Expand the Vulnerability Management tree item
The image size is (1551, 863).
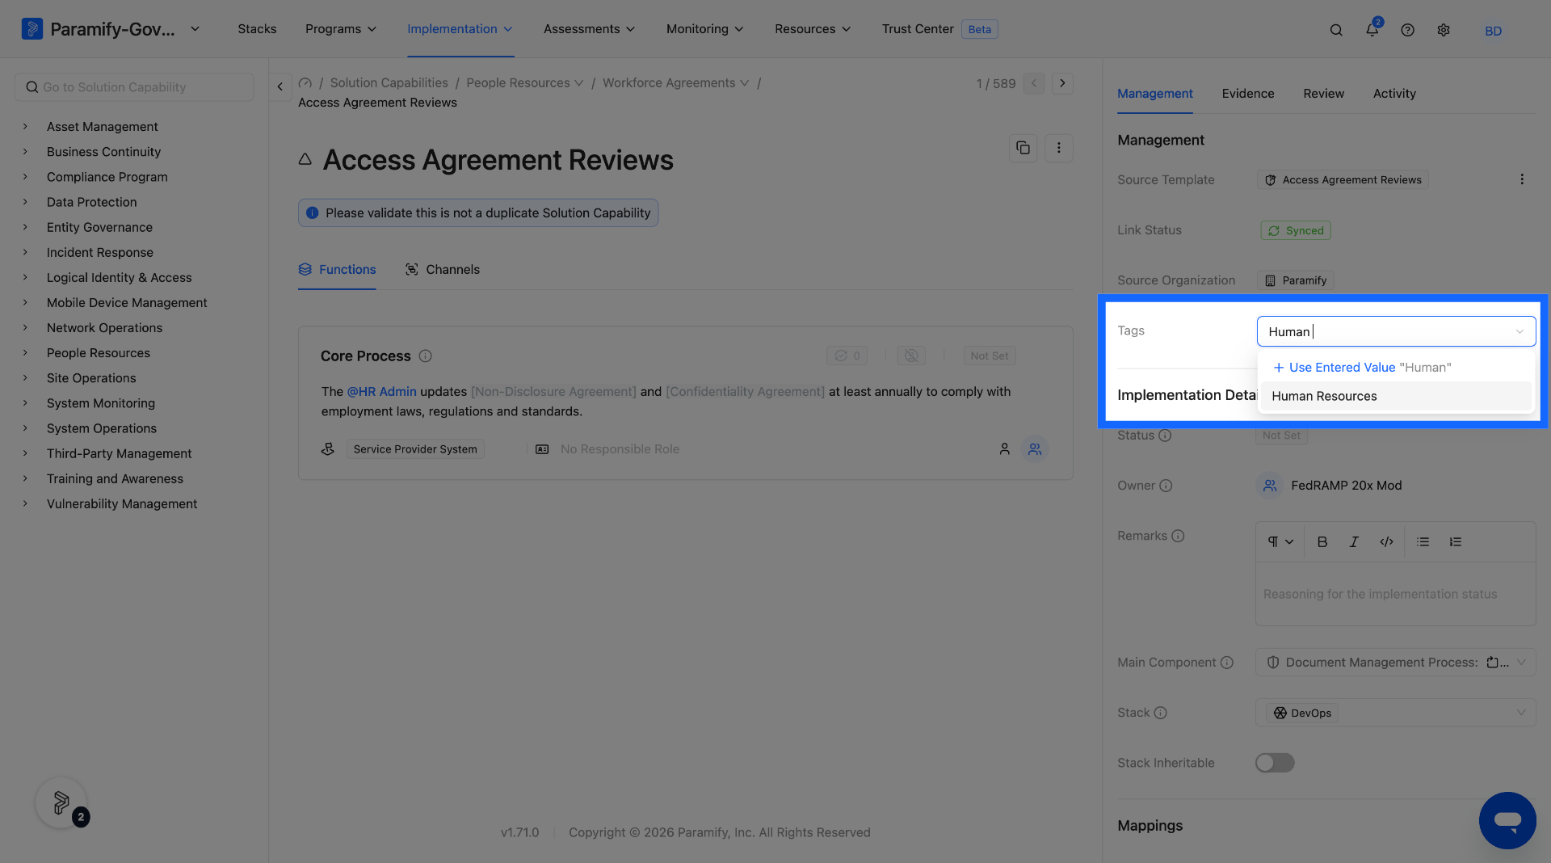pos(25,504)
